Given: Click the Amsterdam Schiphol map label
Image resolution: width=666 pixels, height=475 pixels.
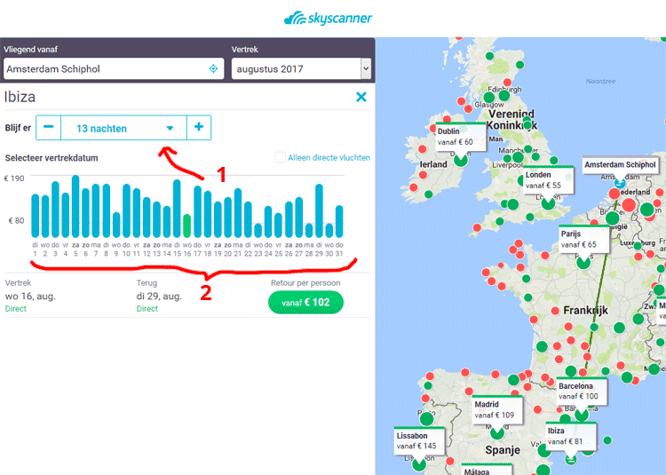Looking at the screenshot, I should (x=620, y=165).
